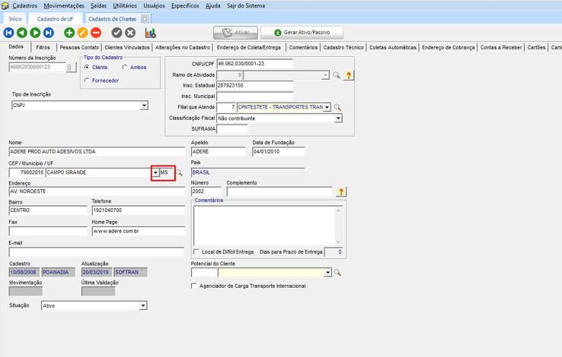
Task: Click the red delete record icon
Action: click(96, 33)
